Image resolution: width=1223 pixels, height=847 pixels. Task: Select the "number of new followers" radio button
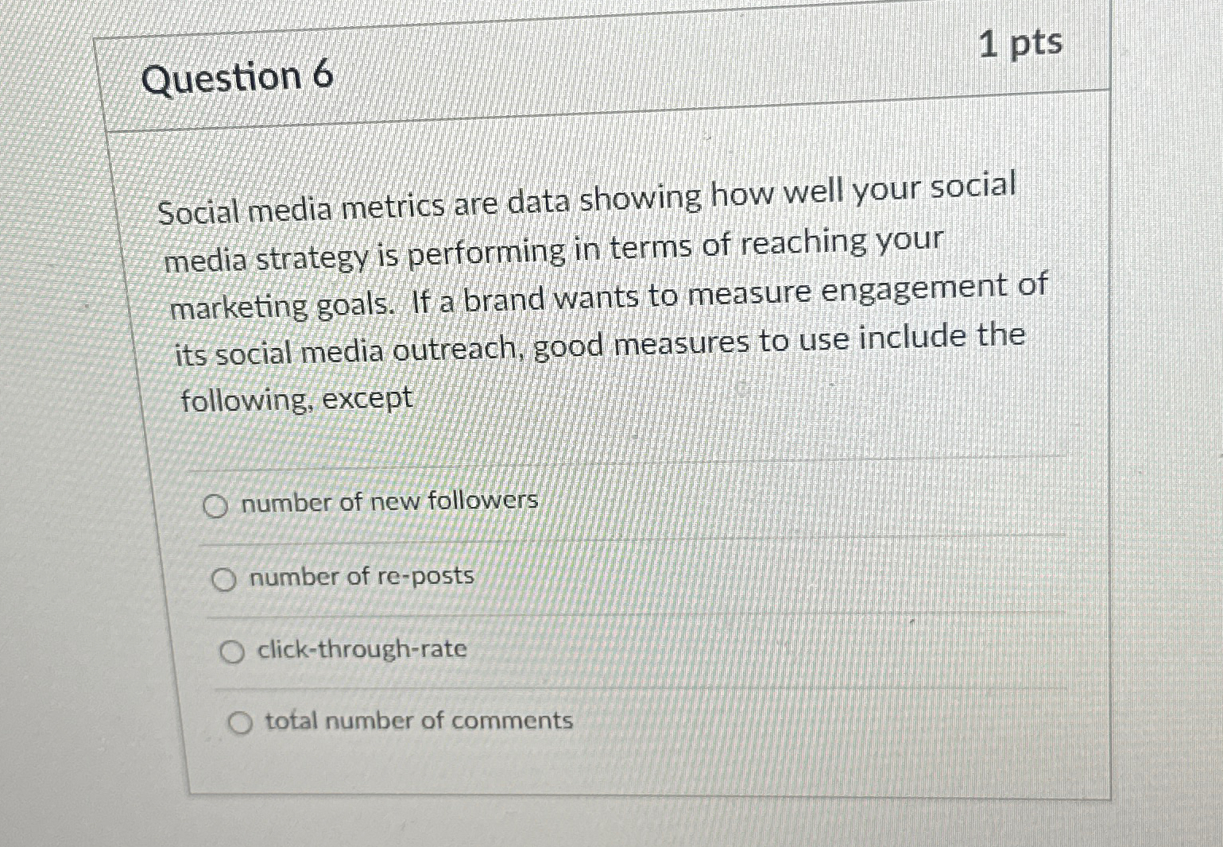[215, 506]
